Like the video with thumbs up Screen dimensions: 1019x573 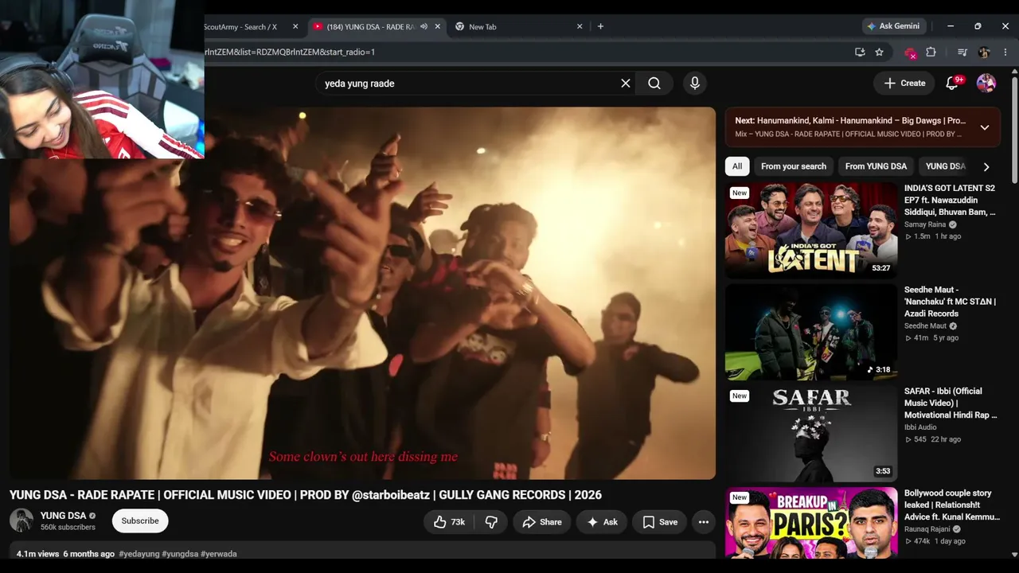coord(450,522)
